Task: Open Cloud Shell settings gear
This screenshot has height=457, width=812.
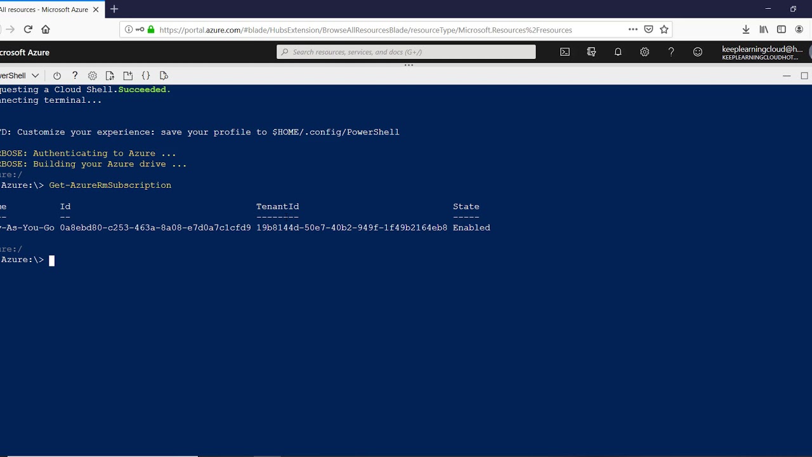Action: coord(93,76)
